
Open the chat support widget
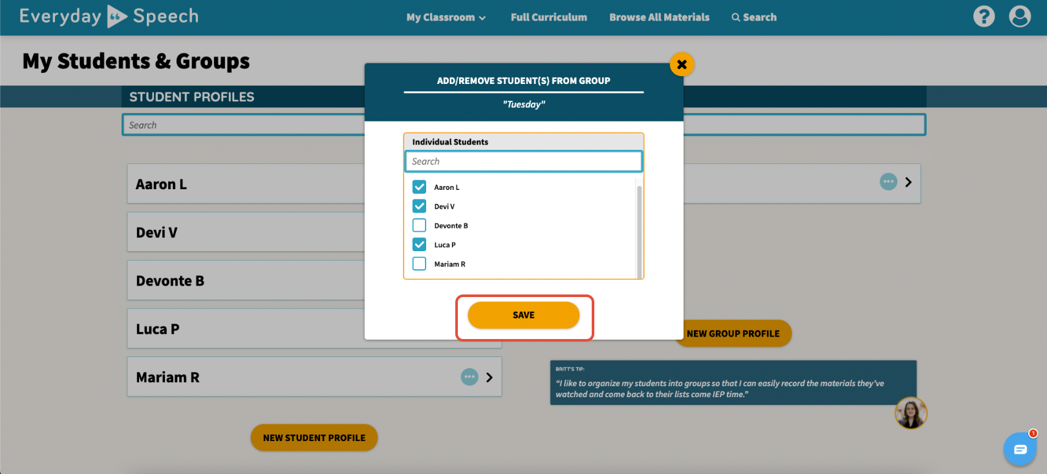(1020, 449)
